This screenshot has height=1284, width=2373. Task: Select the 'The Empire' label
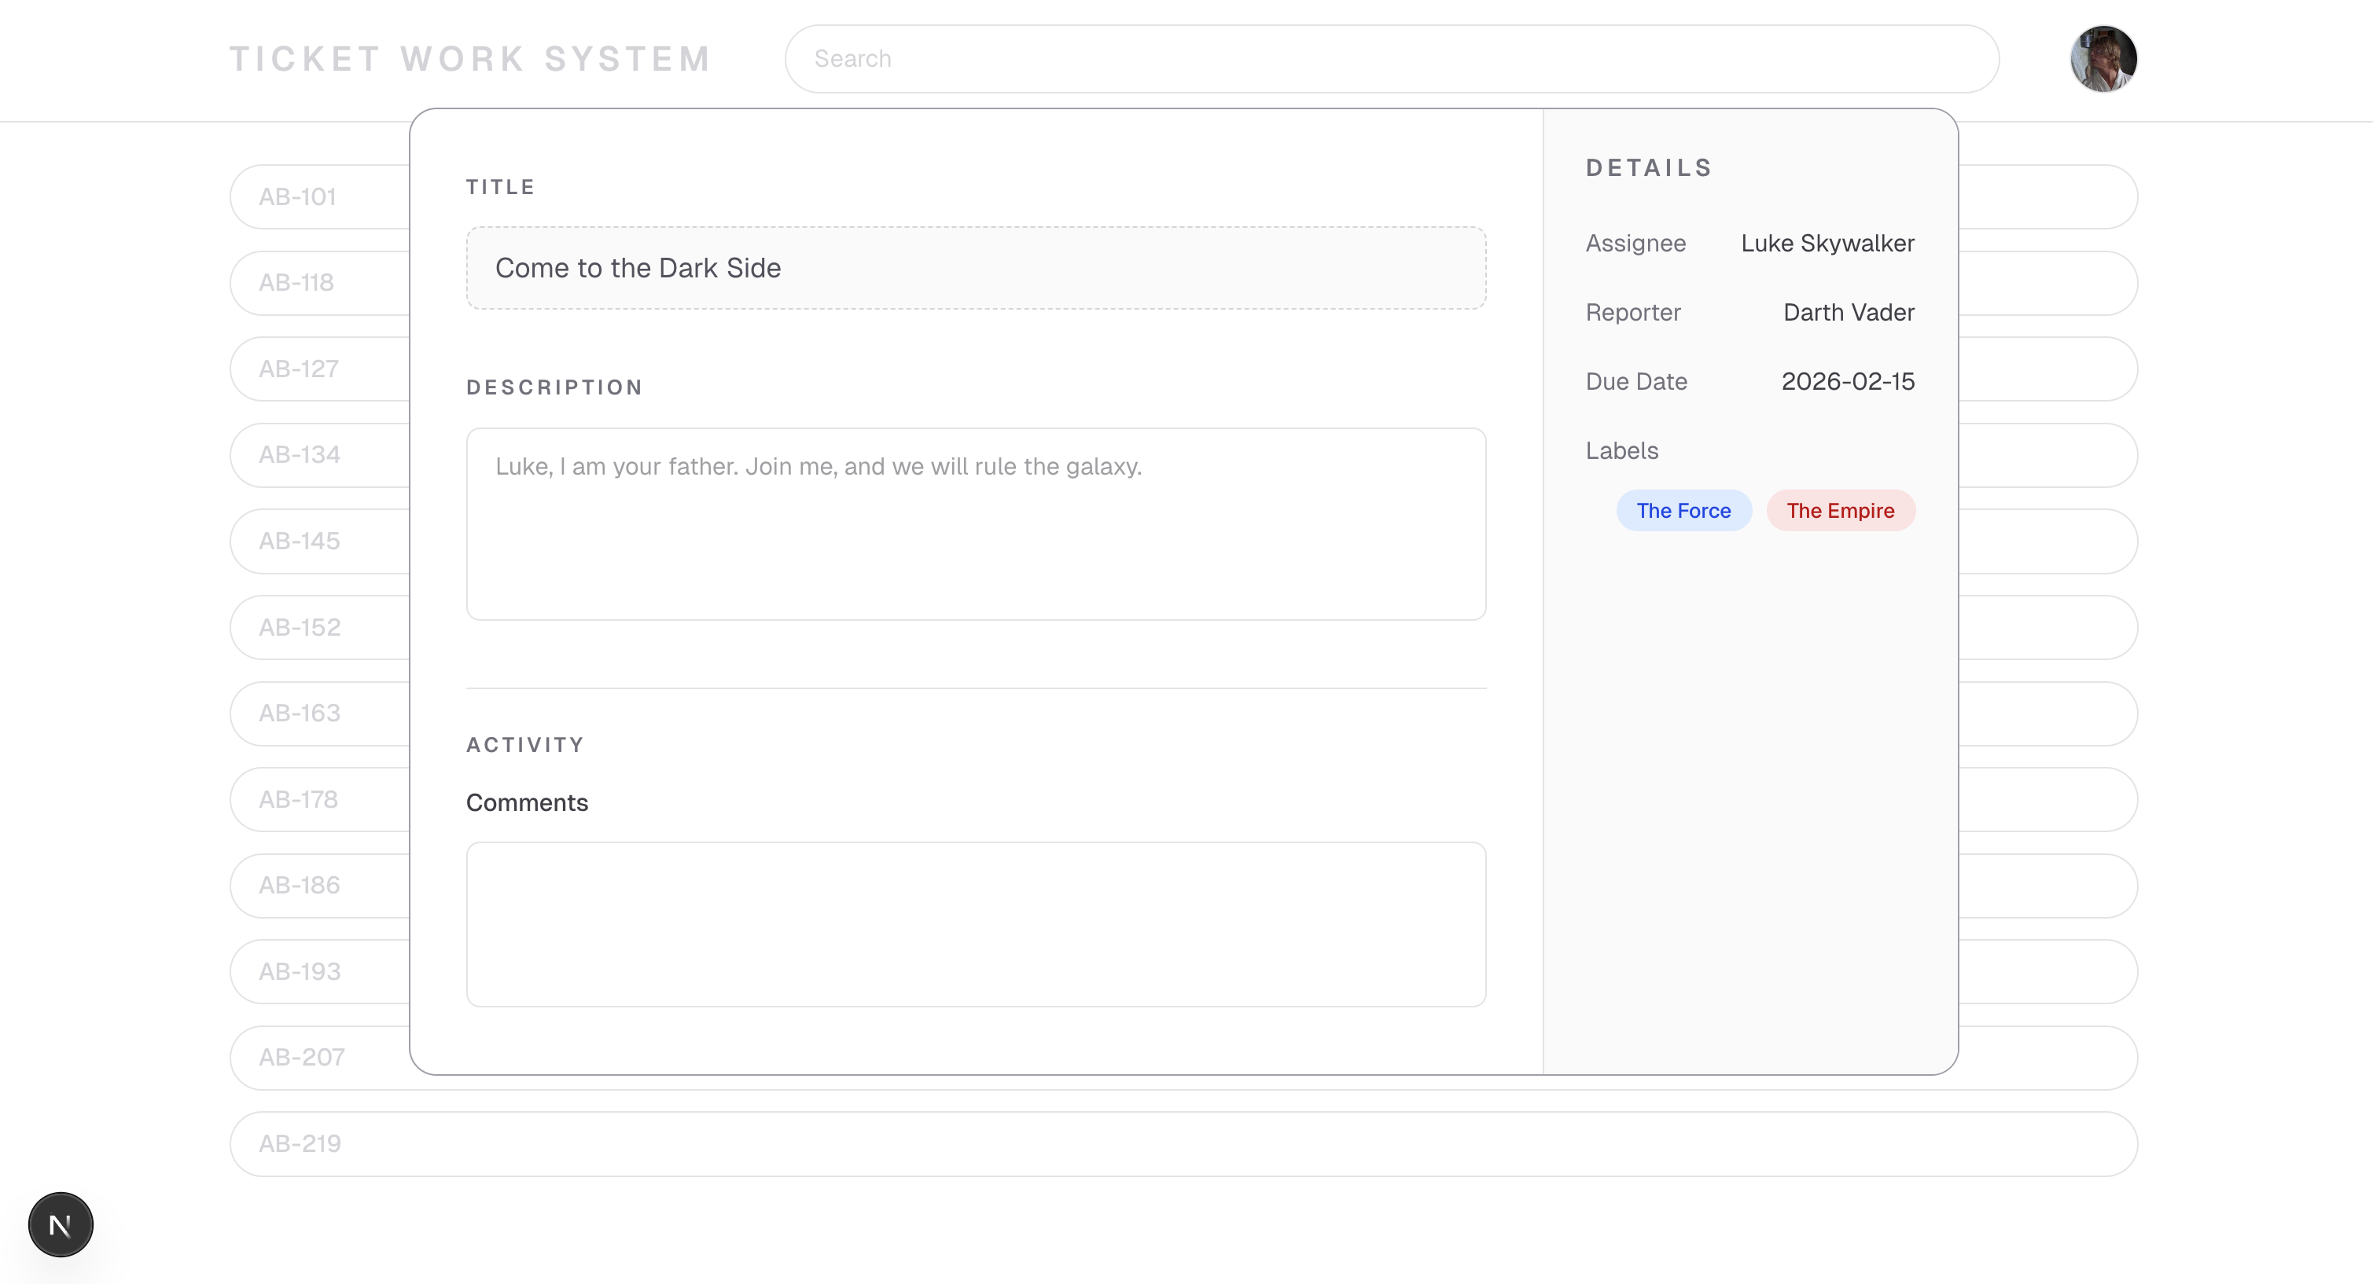pos(1840,510)
